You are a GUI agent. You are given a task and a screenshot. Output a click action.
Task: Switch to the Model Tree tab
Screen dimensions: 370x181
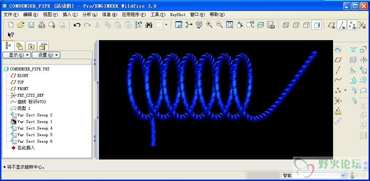(8, 45)
